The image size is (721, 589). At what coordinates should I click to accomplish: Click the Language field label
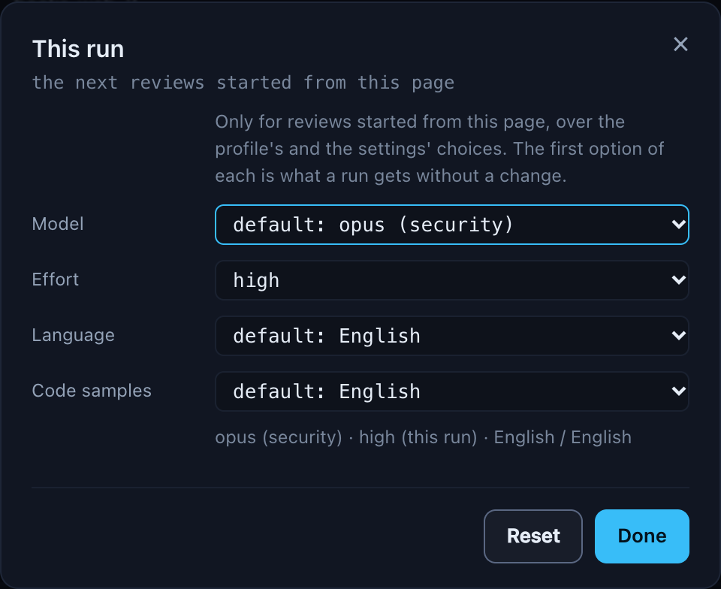[x=73, y=335]
